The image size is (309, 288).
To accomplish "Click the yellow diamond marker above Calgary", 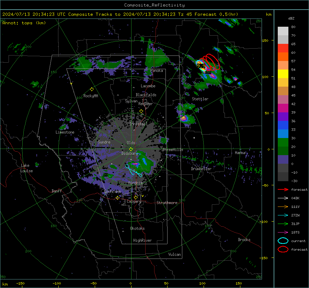I will [136, 197].
